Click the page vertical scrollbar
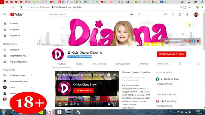Image resolution: width=205 pixels, height=115 pixels. 204,31
